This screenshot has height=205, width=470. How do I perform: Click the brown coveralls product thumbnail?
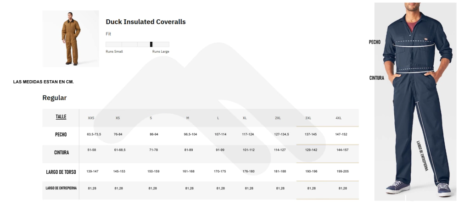pos(70,39)
